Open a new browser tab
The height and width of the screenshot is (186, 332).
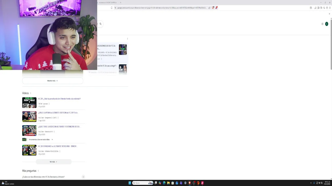(x=121, y=3)
